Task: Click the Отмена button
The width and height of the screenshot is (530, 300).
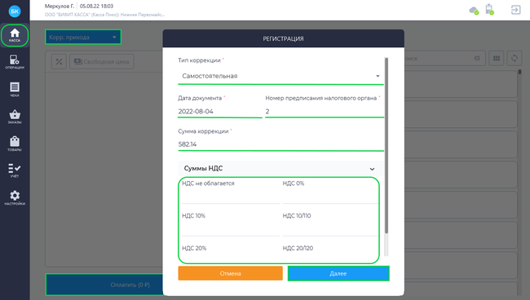Action: click(x=230, y=273)
